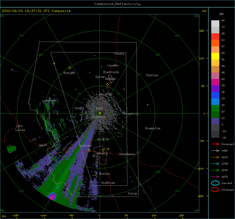Click the cyan current ellipse icon
Viewport: 235px width, 219px height.
215,183
